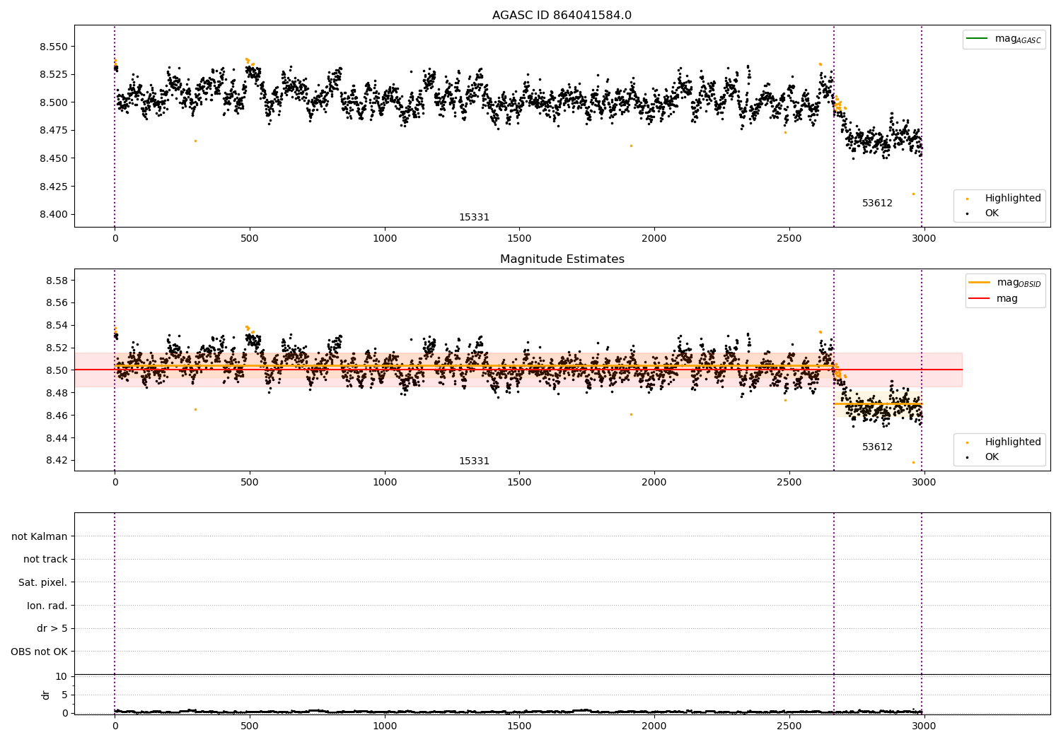The width and height of the screenshot is (1061, 742).
Task: Click the 1500 x-tick under middle plot
Action: click(x=519, y=483)
